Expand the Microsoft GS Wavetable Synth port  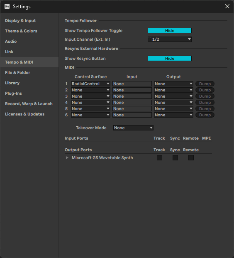click(x=67, y=157)
